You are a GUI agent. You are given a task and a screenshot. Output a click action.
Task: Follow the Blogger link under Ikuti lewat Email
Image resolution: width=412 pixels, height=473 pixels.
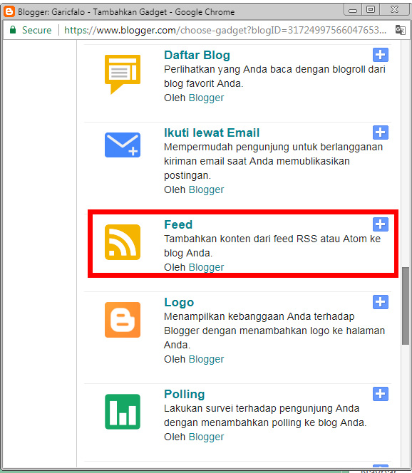click(206, 189)
